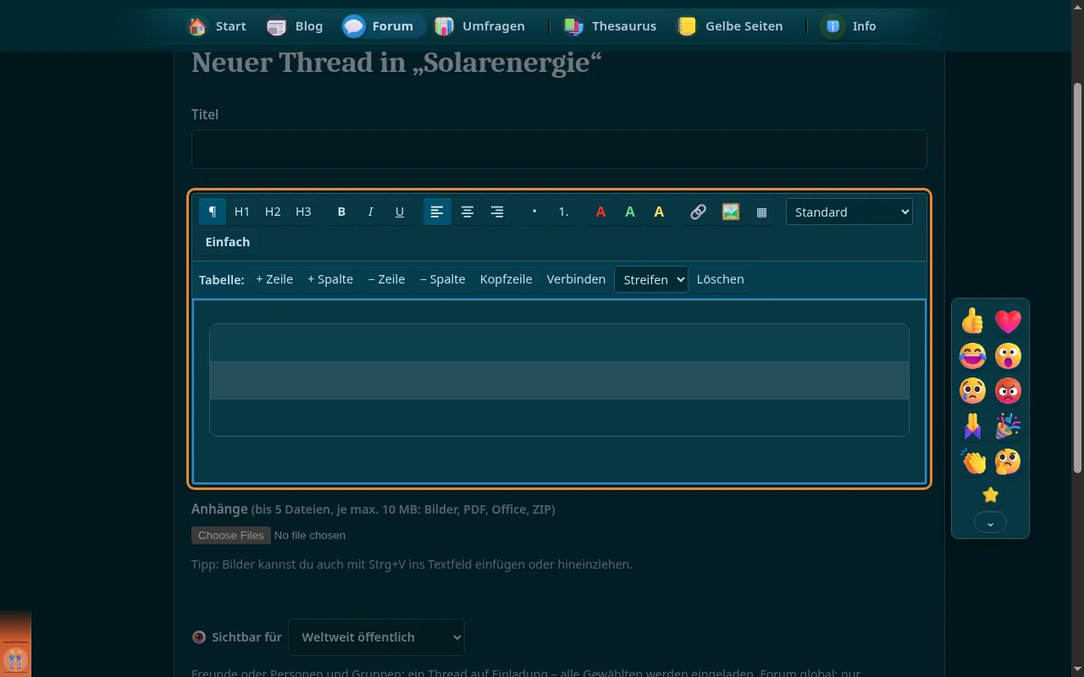Add the party popper emoji
Screen dimensions: 1084x677
(x=1008, y=427)
